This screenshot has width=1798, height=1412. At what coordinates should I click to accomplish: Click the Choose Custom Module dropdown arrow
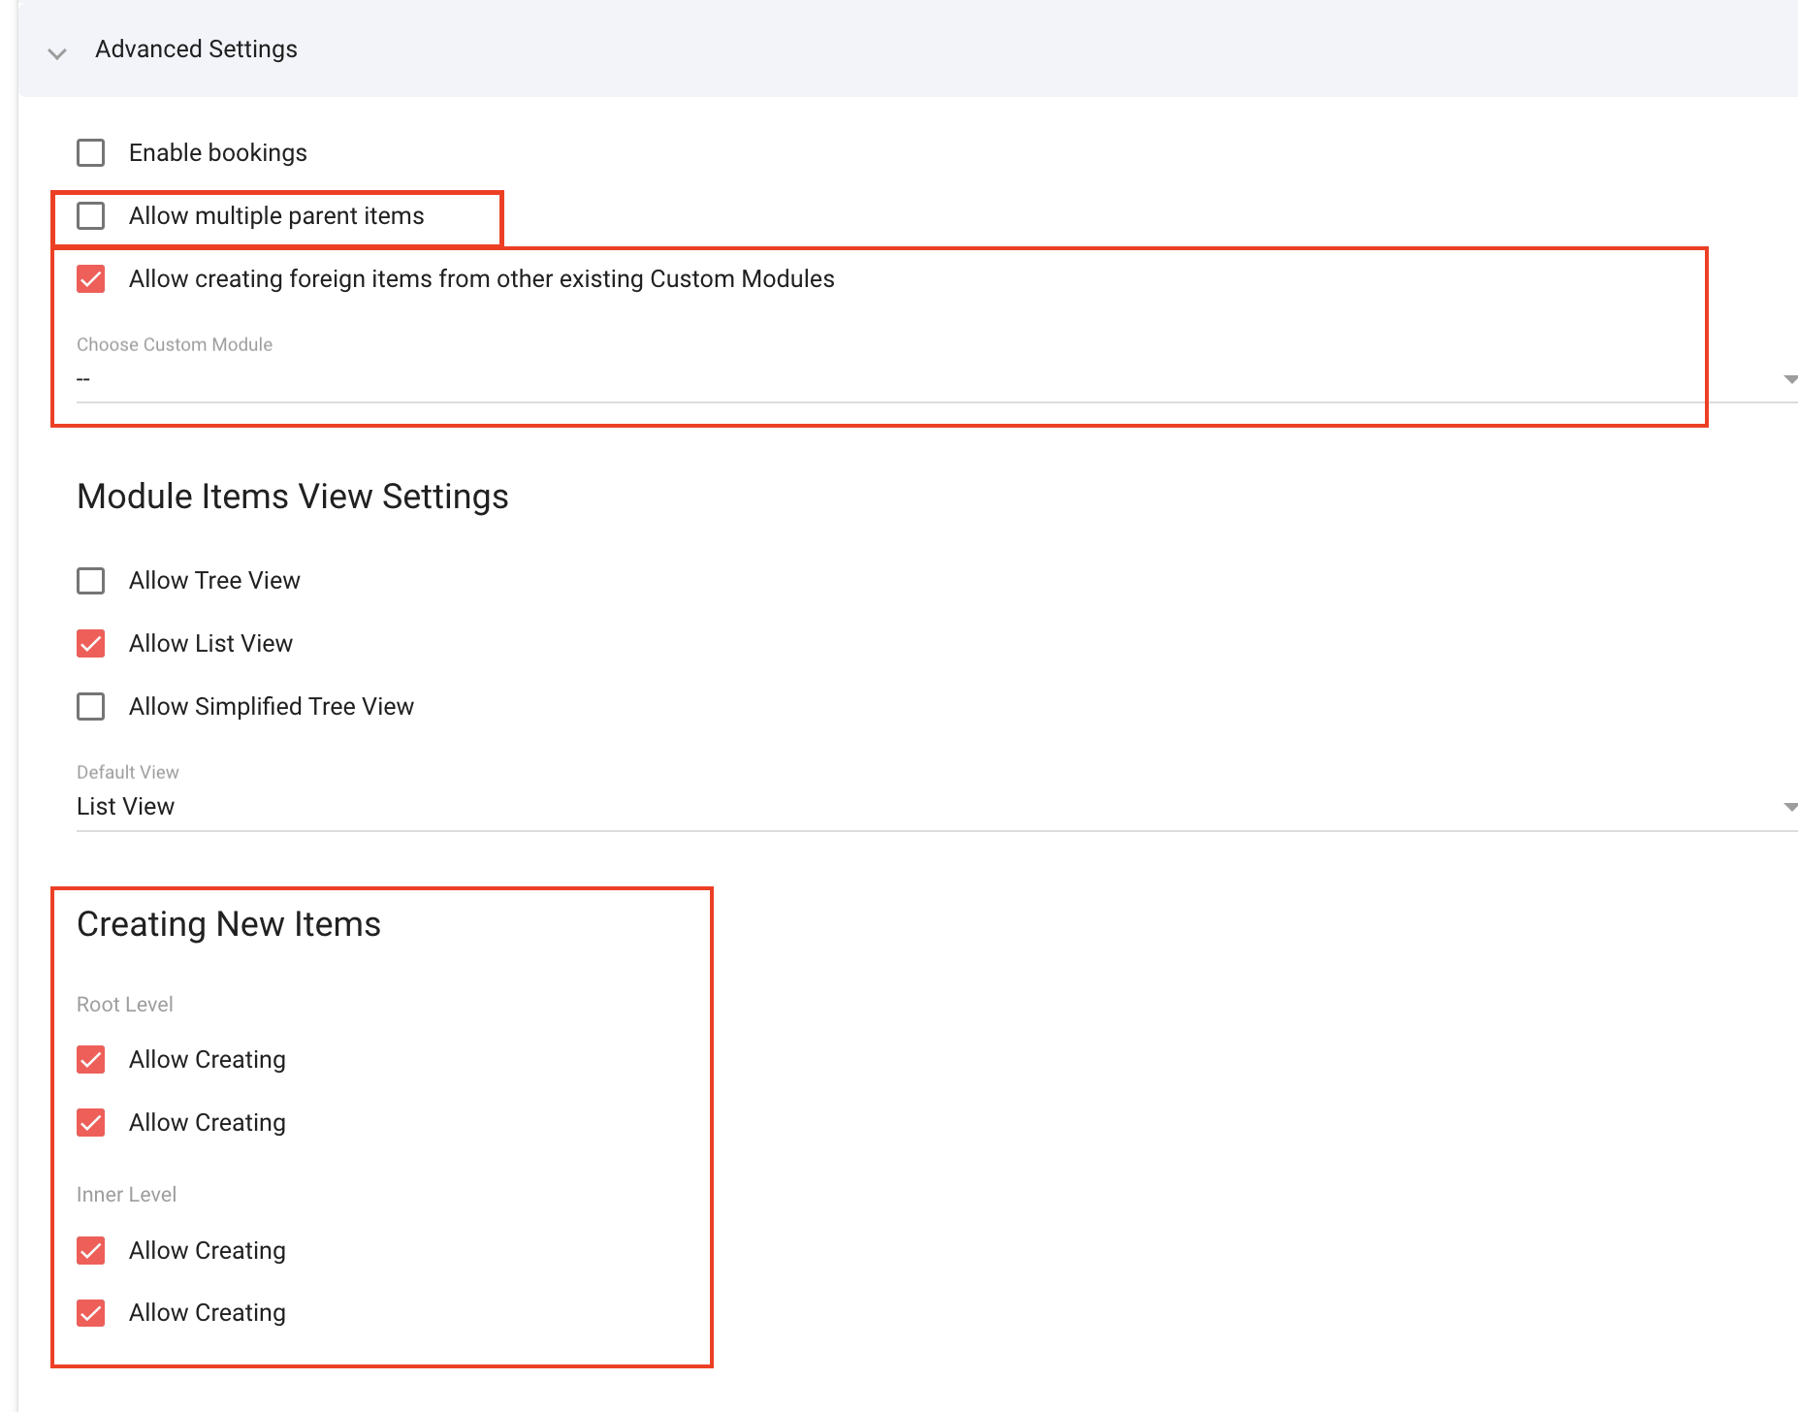point(1789,379)
